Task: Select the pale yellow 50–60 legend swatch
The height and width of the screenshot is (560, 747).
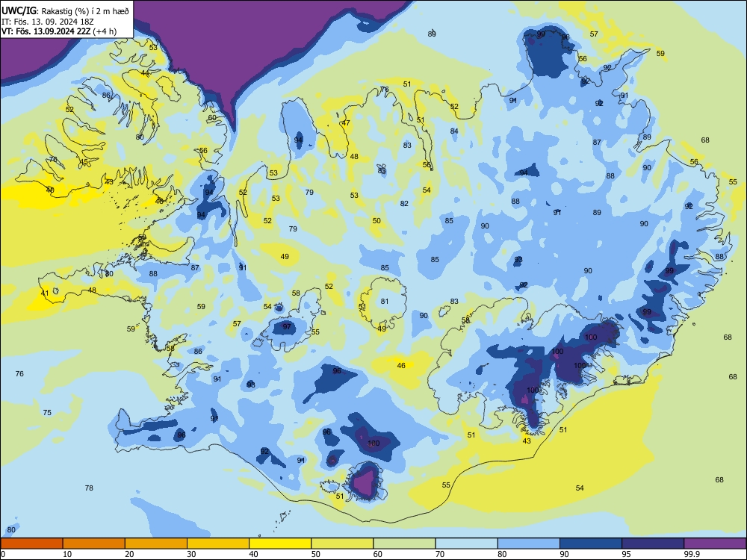Action: [x=342, y=544]
